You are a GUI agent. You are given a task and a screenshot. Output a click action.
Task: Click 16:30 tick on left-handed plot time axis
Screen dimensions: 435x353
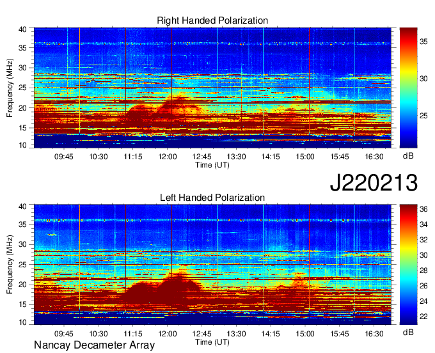click(374, 334)
